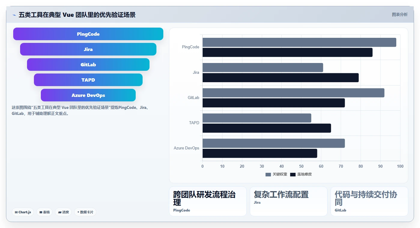This screenshot has height=228, width=420.
Task: Click the 数据卡片 tag chip
Action: pos(85,212)
